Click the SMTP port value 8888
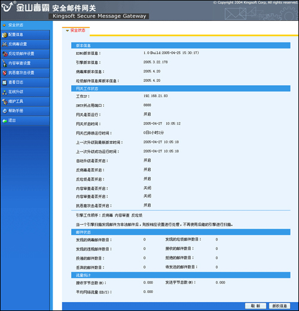The image size is (299, 311). click(147, 105)
